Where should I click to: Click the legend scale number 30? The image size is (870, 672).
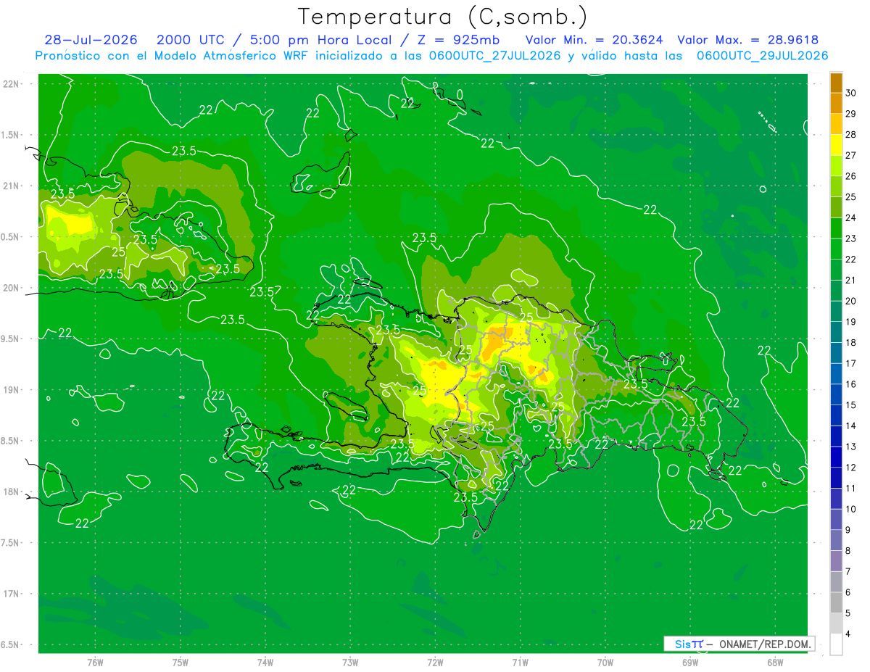coord(851,93)
